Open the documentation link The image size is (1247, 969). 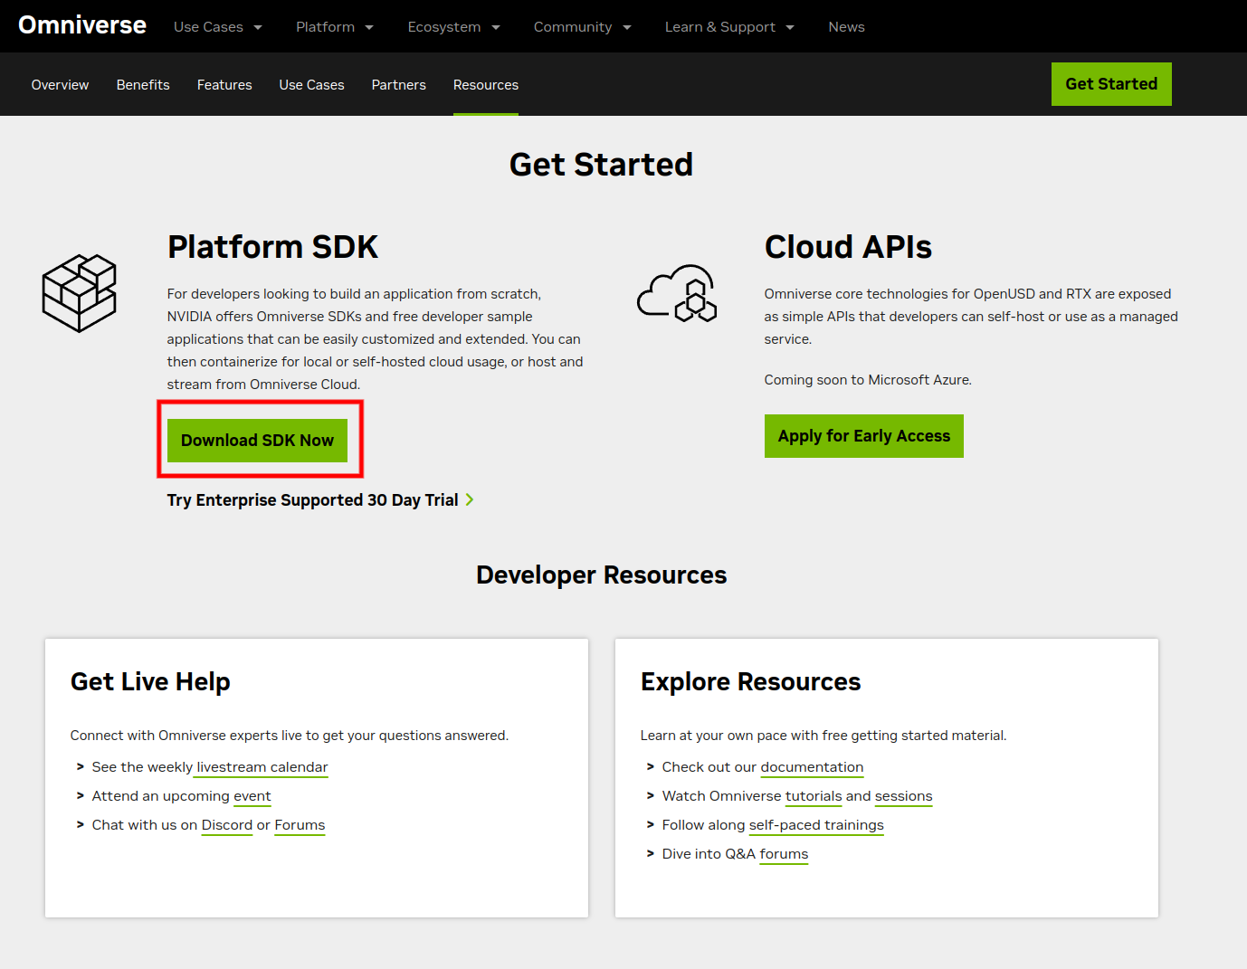click(812, 767)
